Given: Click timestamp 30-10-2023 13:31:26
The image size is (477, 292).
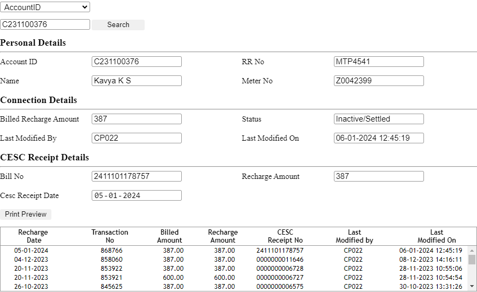Looking at the screenshot, I should click(431, 287).
